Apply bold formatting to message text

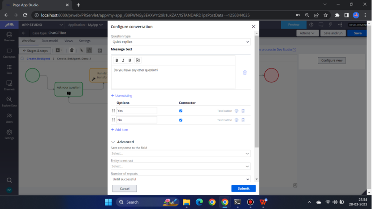[x=117, y=60]
